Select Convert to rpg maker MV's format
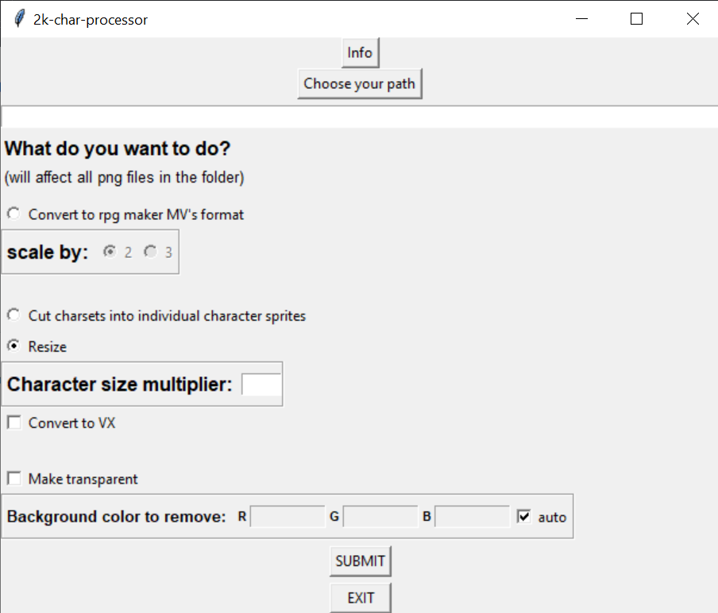 12,213
